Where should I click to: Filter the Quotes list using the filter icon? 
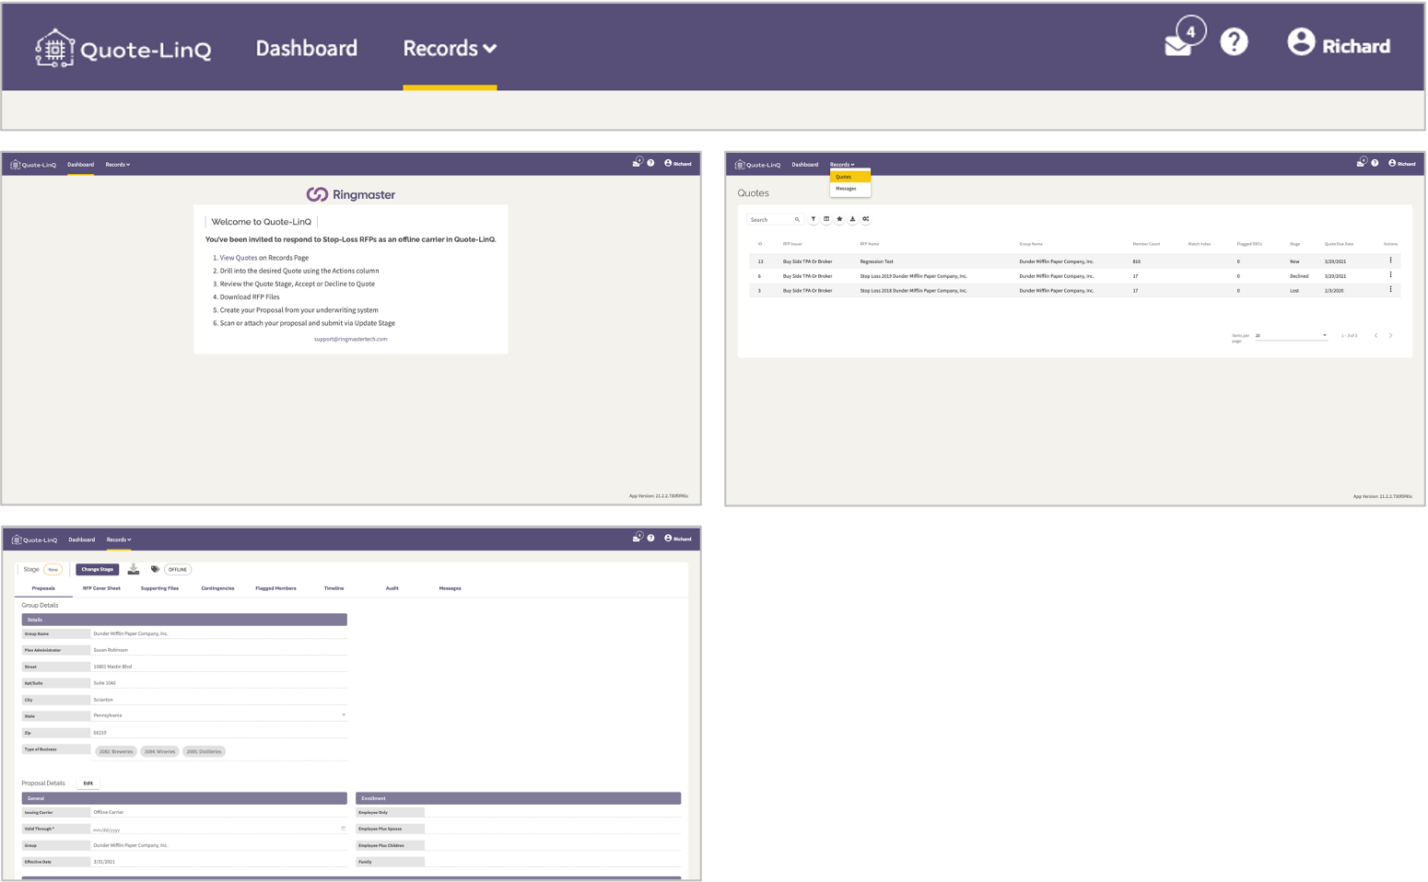point(813,219)
